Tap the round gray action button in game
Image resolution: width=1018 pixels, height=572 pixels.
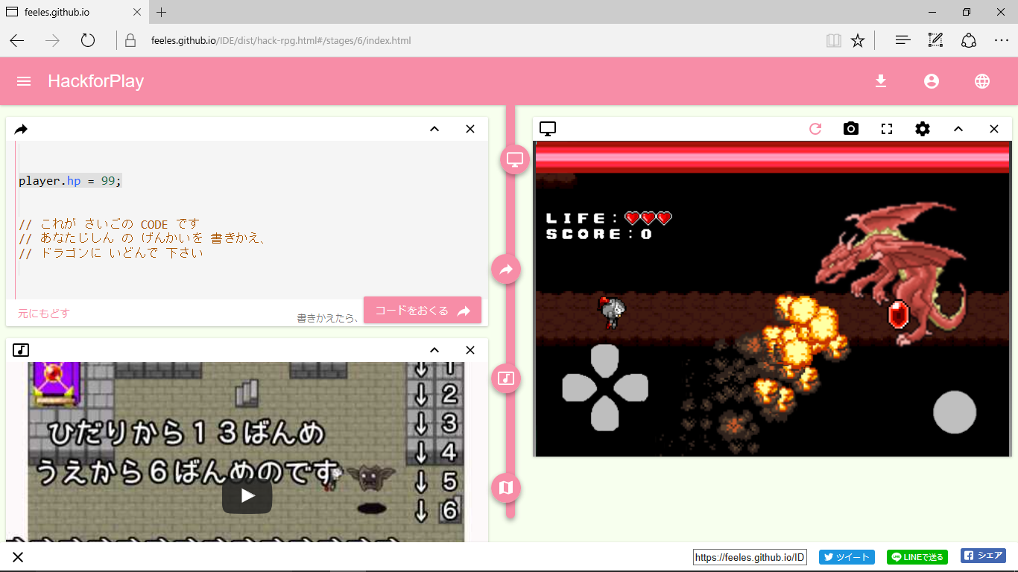955,412
